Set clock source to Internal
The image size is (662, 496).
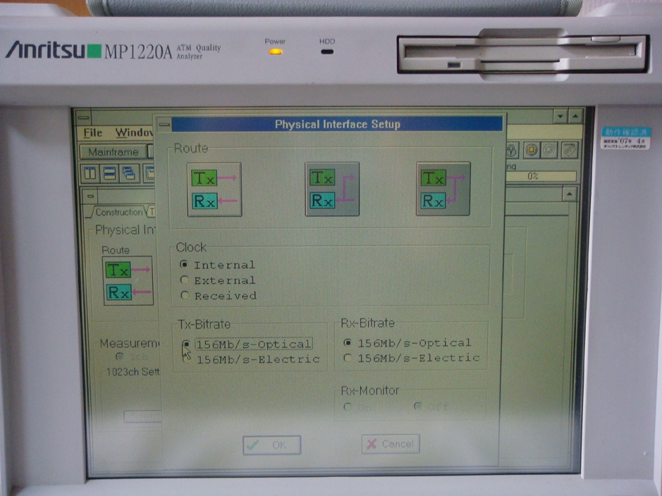tap(185, 265)
